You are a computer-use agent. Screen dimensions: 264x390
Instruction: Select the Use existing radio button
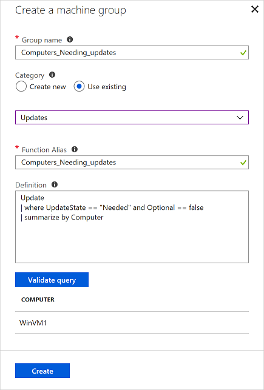(x=79, y=87)
